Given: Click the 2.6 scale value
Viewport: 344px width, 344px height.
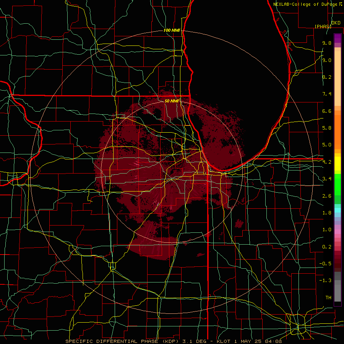Looking at the screenshot, I should pos(327,196).
